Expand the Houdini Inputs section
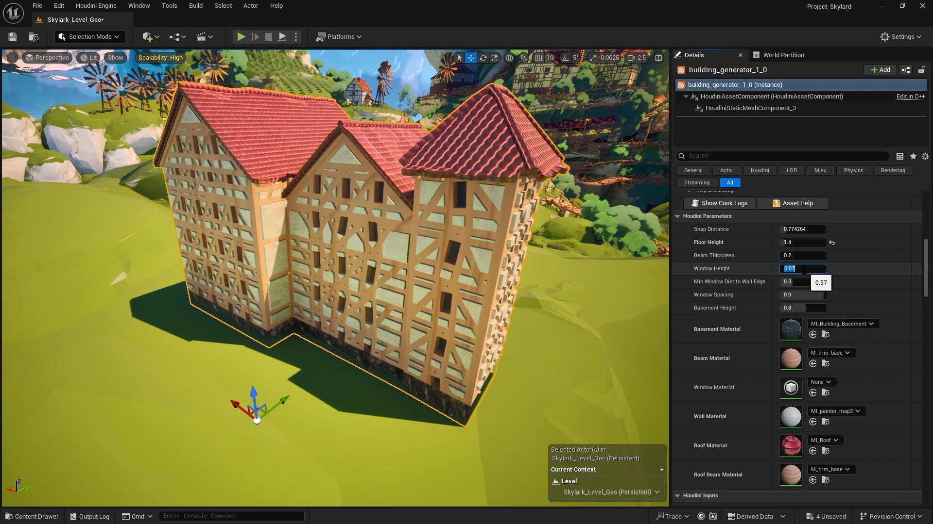 677,495
